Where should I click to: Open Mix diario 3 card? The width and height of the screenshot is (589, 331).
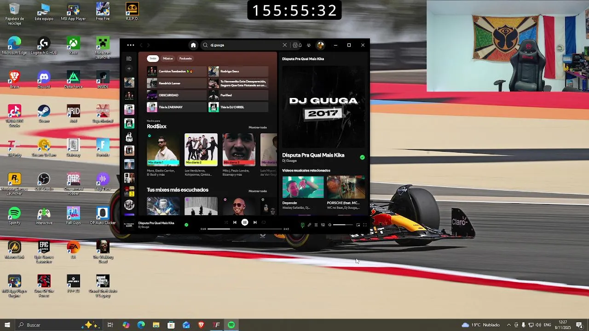[x=239, y=155]
